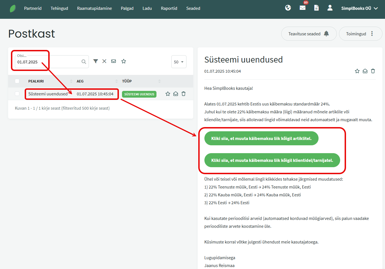
Task: Open the SimplBooks OÜ company dropdown
Action: click(359, 8)
